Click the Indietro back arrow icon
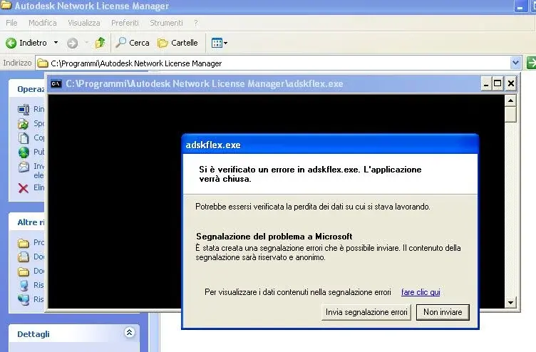The image size is (536, 352). point(11,43)
